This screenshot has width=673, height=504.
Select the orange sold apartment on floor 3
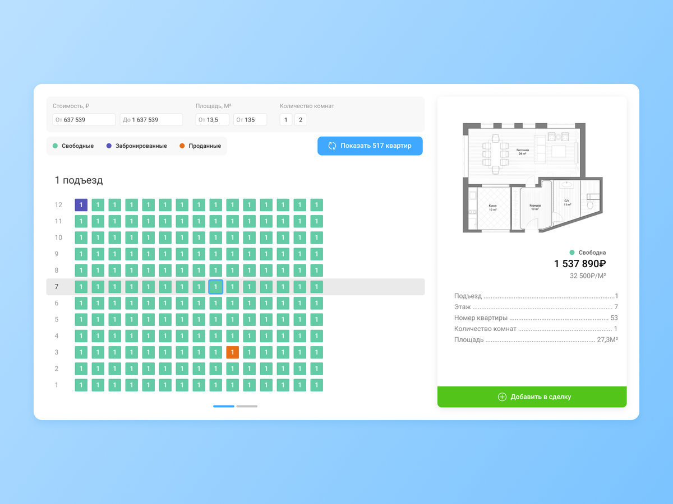click(233, 352)
